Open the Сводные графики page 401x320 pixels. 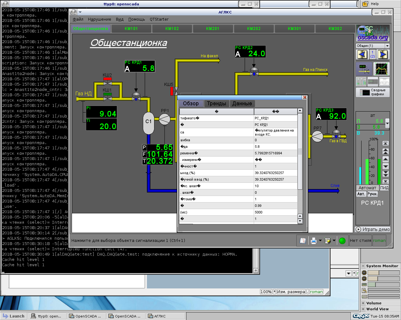point(372,92)
